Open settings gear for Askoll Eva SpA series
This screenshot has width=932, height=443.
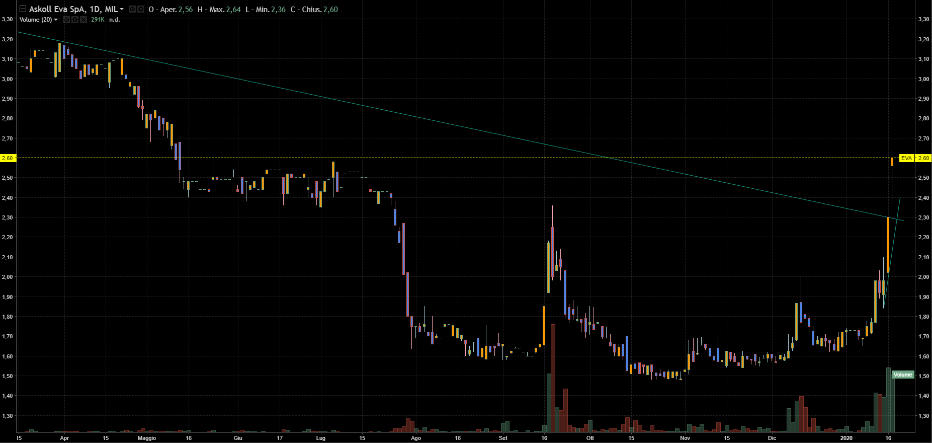(141, 9)
